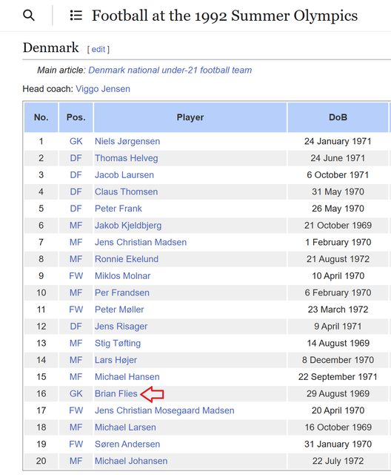391x475 pixels.
Task: Click MF position link for Per Frandsen
Action: click(76, 292)
